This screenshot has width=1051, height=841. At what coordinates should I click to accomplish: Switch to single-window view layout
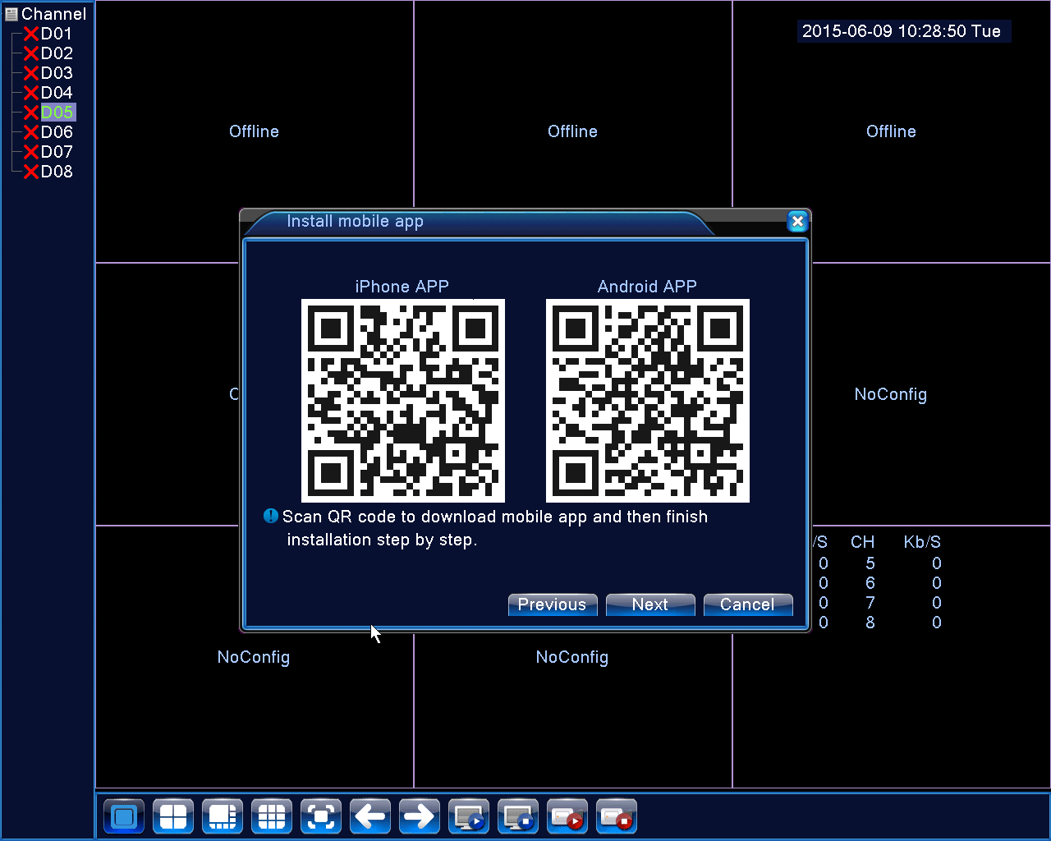pyautogui.click(x=124, y=817)
